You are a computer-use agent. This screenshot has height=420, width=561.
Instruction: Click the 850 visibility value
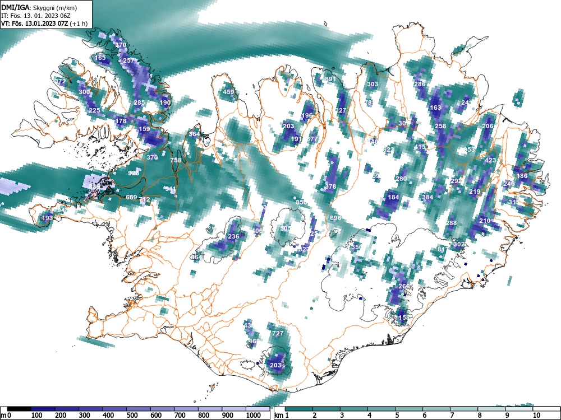[301, 202]
